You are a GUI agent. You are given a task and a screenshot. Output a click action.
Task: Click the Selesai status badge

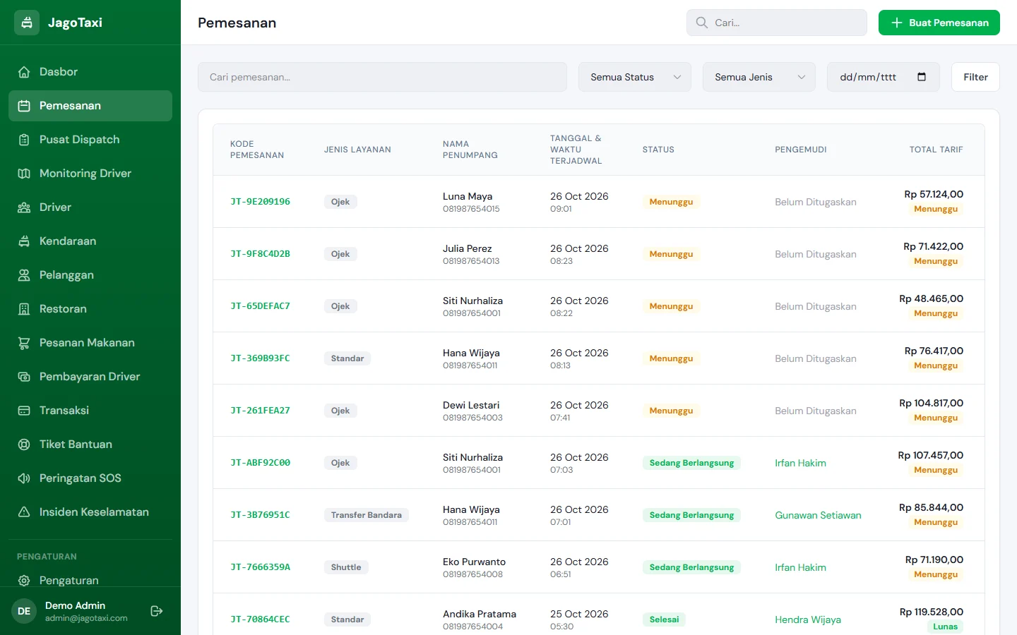(664, 619)
